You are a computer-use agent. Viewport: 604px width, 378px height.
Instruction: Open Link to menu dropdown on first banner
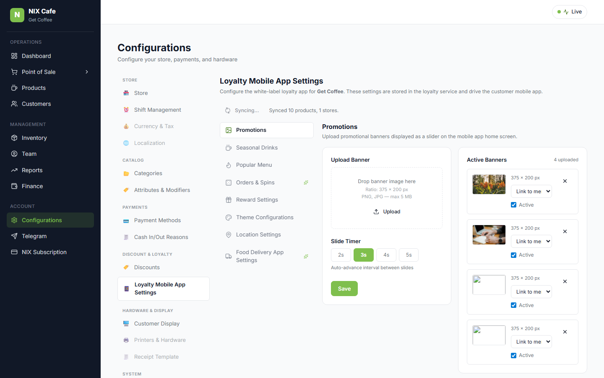(531, 192)
